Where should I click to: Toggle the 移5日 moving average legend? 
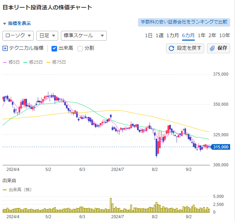pyautogui.click(x=11, y=62)
